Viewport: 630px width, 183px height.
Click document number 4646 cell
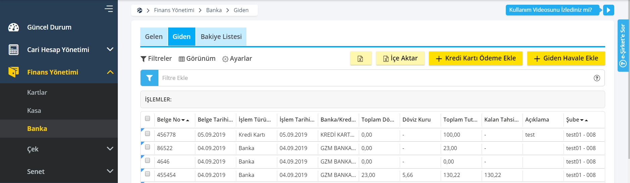(163, 162)
